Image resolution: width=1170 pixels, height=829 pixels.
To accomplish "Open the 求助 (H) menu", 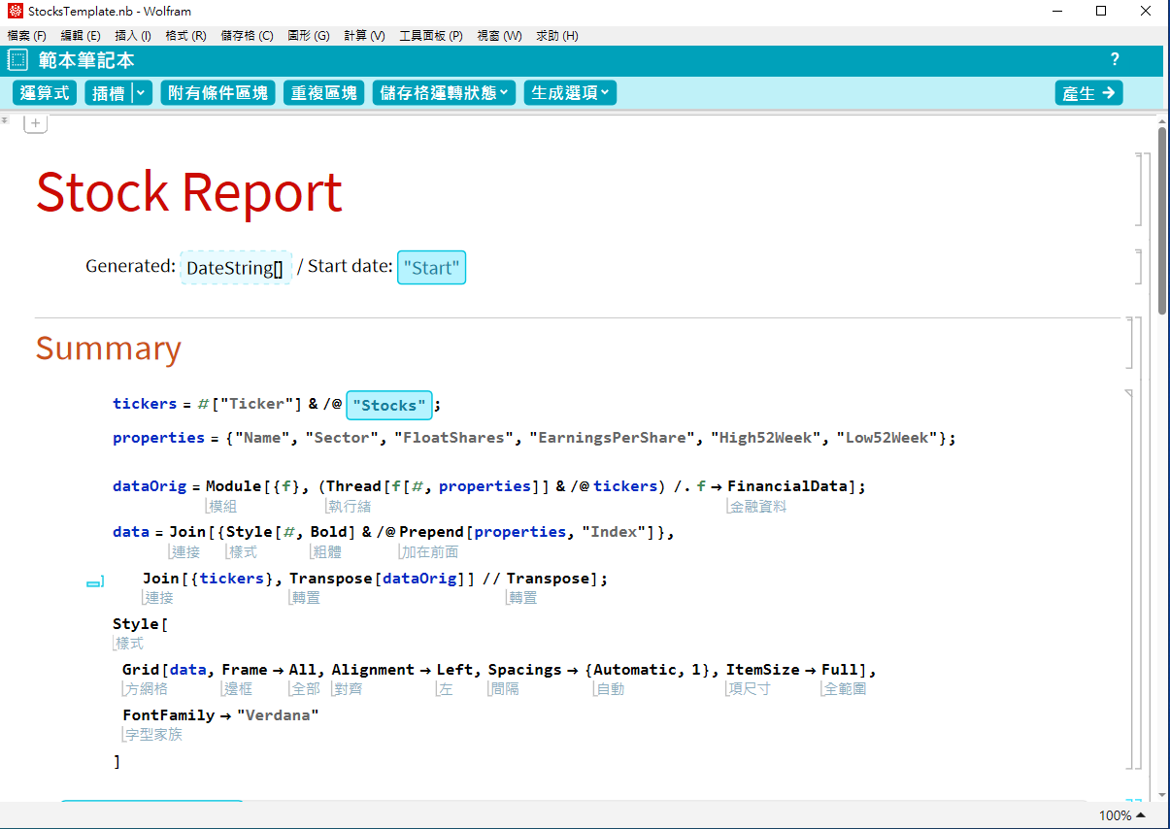I will 557,36.
